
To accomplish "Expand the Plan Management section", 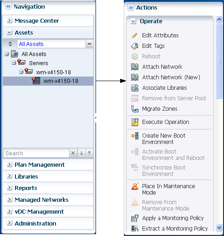I will point(10,164).
